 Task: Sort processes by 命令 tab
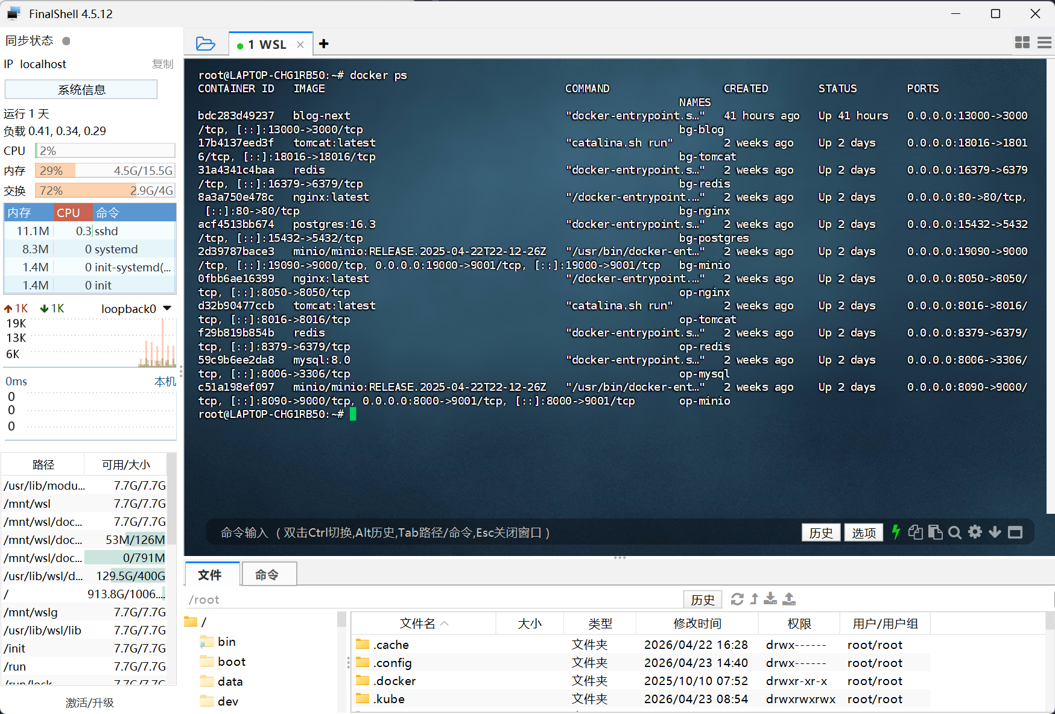[134, 212]
